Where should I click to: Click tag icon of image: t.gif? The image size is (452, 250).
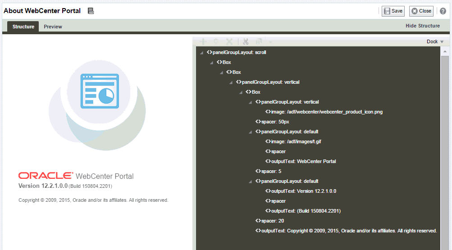click(x=268, y=141)
